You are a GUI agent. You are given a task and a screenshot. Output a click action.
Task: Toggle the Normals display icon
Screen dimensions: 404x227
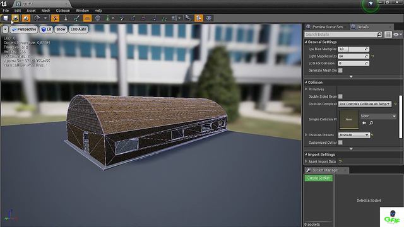(x=133, y=18)
